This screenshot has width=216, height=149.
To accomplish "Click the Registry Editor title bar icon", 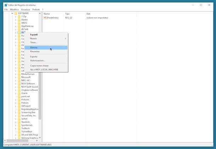I will (6, 5).
